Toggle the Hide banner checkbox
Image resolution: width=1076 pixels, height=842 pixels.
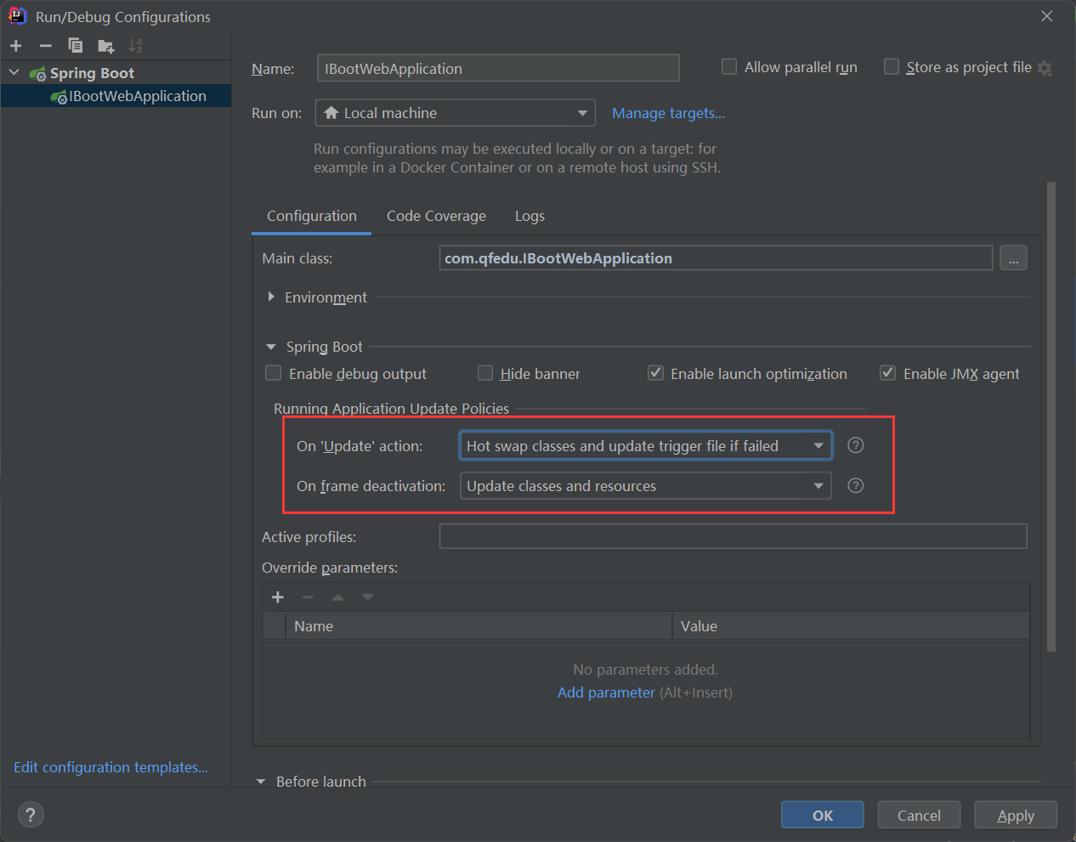[x=485, y=374]
